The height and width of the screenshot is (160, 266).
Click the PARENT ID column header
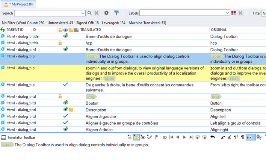point(15,30)
